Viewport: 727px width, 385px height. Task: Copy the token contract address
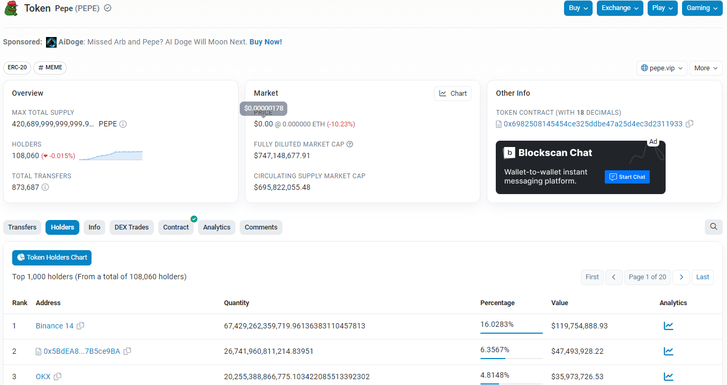[x=689, y=124]
